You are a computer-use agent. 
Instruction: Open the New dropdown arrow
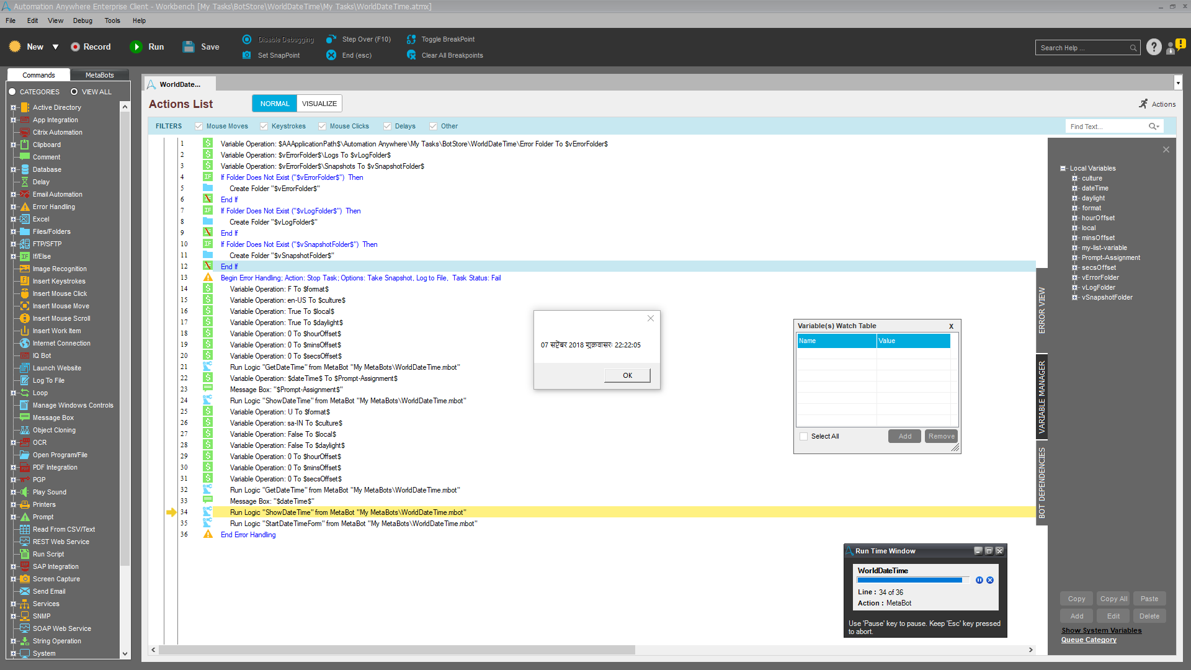click(x=55, y=47)
